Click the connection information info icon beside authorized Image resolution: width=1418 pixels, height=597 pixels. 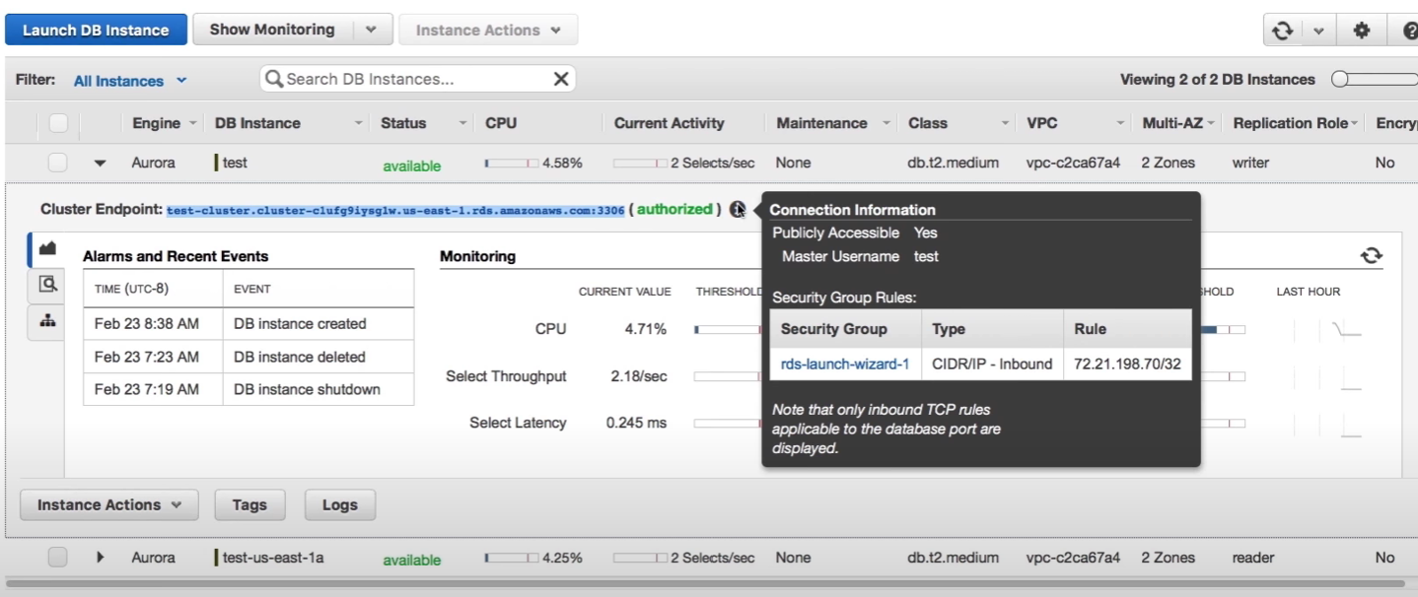738,209
